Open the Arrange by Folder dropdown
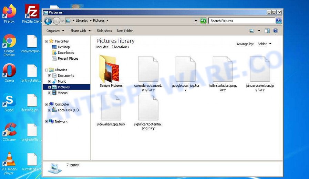This screenshot has width=309, height=179. coord(264,44)
